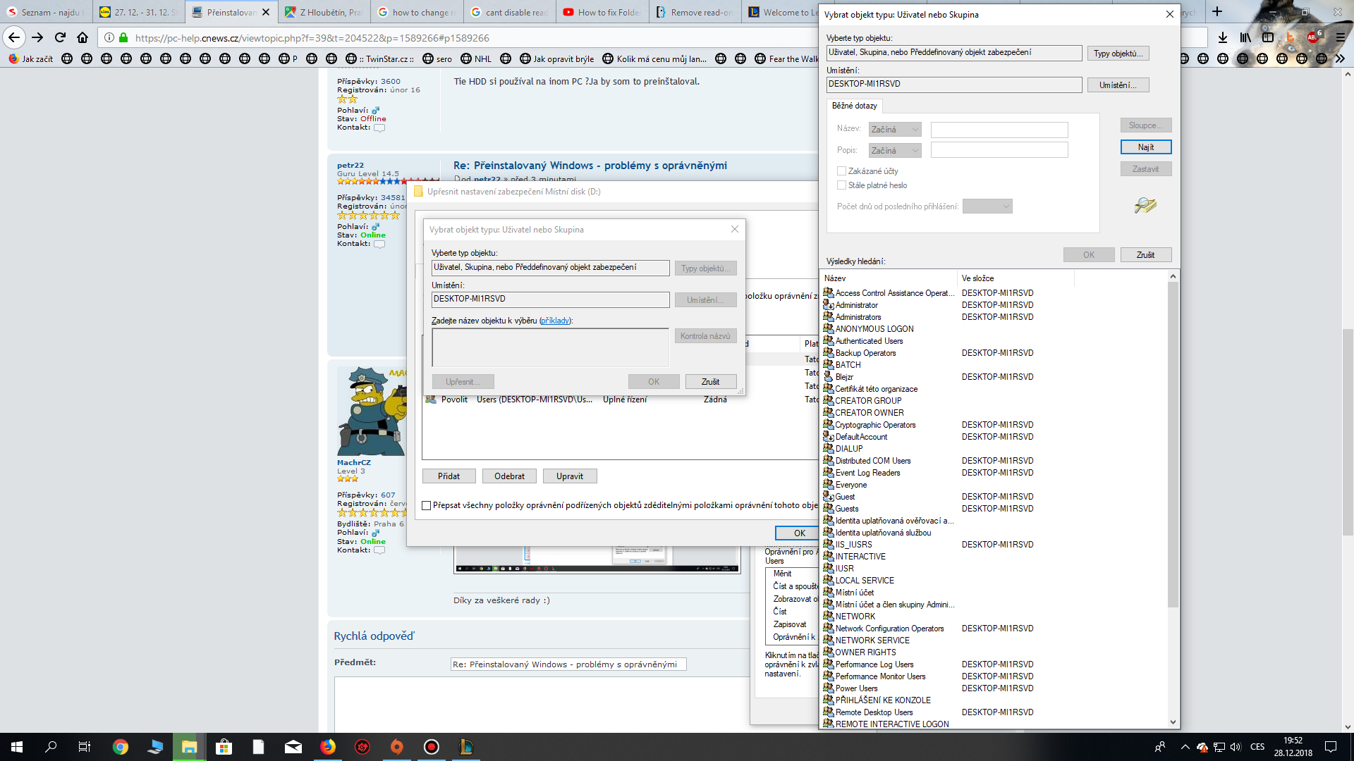Open League of Legends taskbar icon
The width and height of the screenshot is (1354, 761).
[465, 747]
